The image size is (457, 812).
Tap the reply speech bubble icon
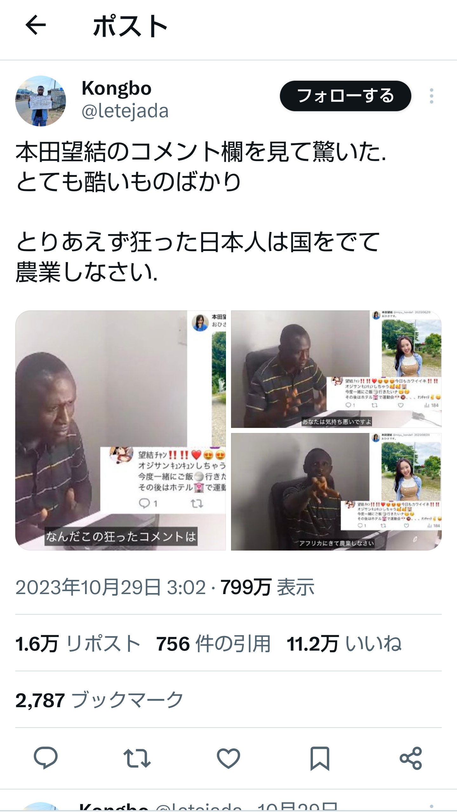coord(46,758)
